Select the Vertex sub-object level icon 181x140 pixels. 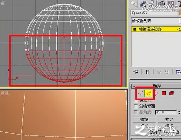(x=141, y=93)
